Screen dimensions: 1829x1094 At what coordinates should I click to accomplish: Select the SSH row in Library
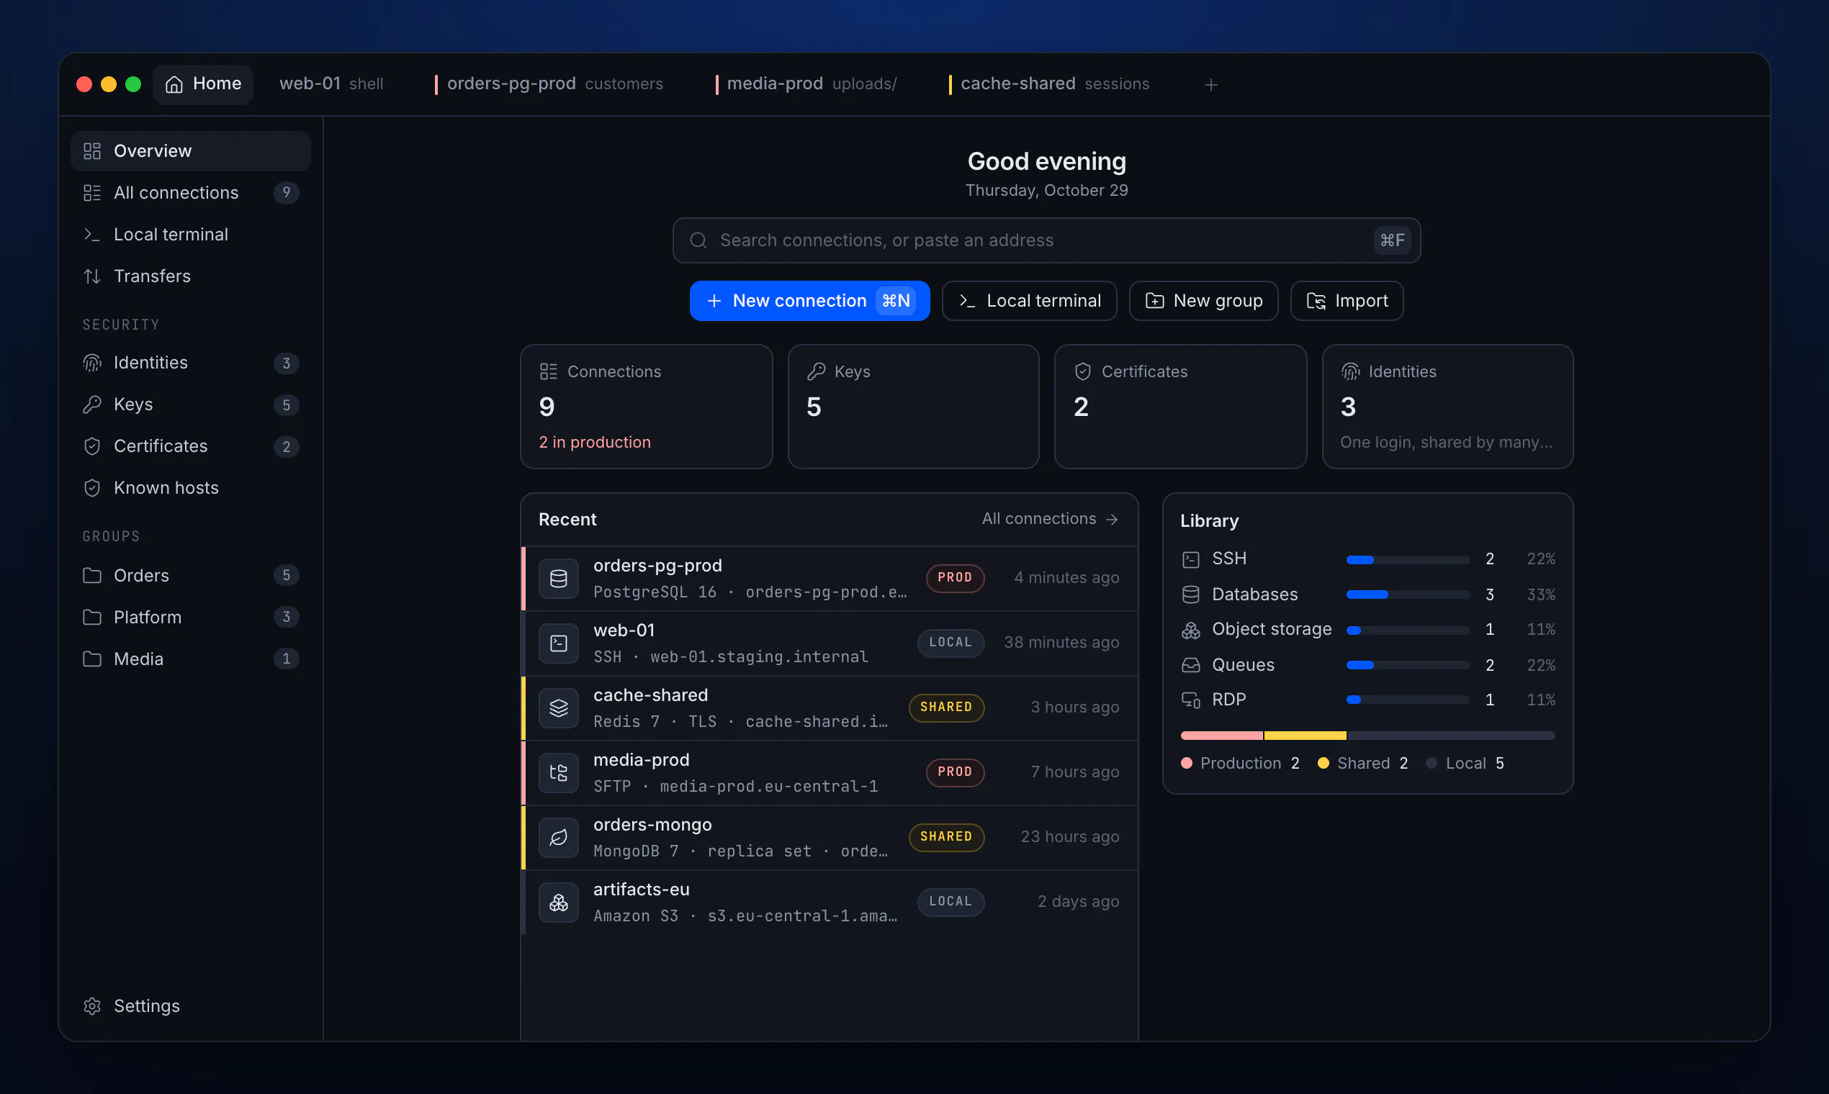pyautogui.click(x=1367, y=559)
